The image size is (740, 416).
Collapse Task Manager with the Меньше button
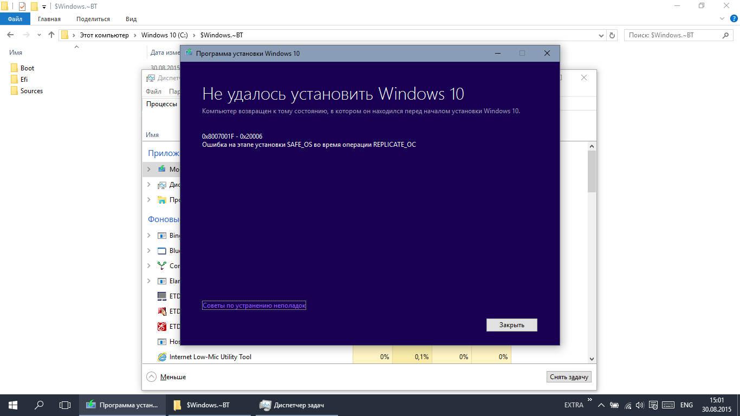166,377
